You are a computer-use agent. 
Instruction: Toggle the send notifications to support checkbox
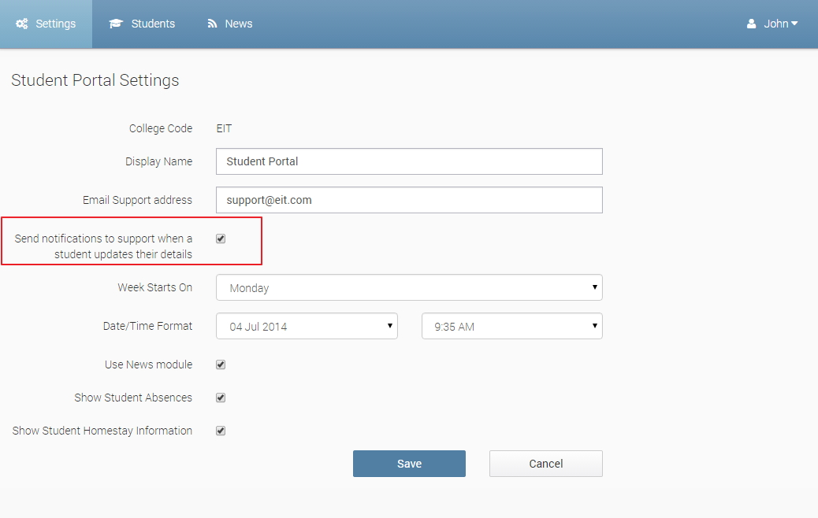tap(221, 239)
